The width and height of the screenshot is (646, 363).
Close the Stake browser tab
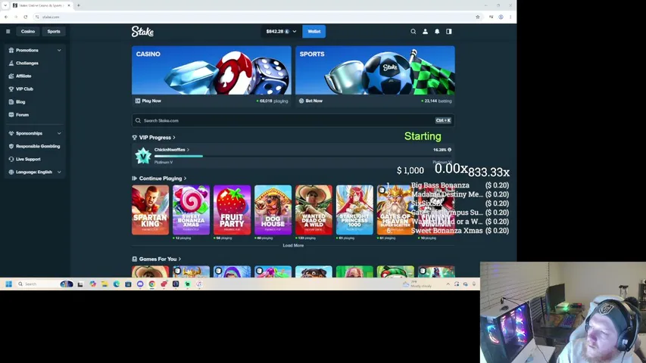[69, 5]
